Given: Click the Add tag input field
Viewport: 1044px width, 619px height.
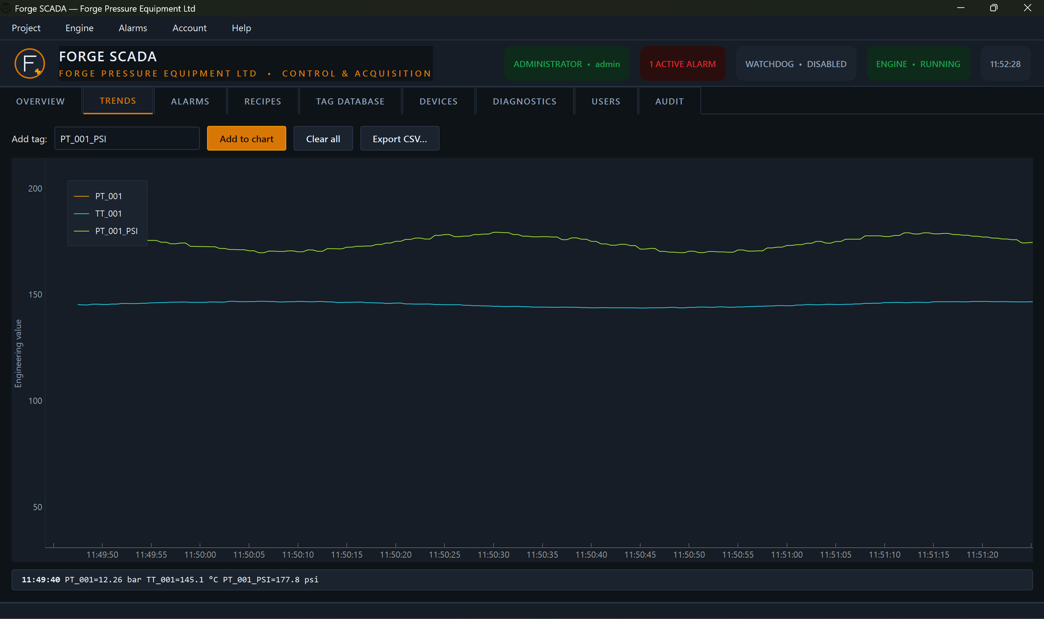Looking at the screenshot, I should [127, 138].
